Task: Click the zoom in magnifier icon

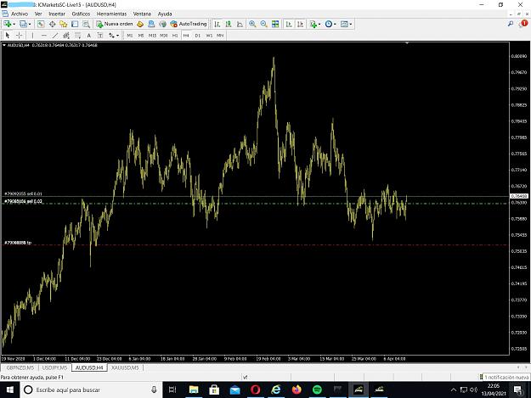Action: [252, 24]
